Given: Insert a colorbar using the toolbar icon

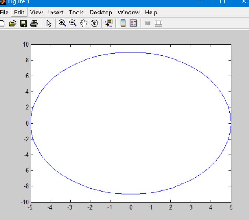Looking at the screenshot, I should pyautogui.click(x=123, y=23).
